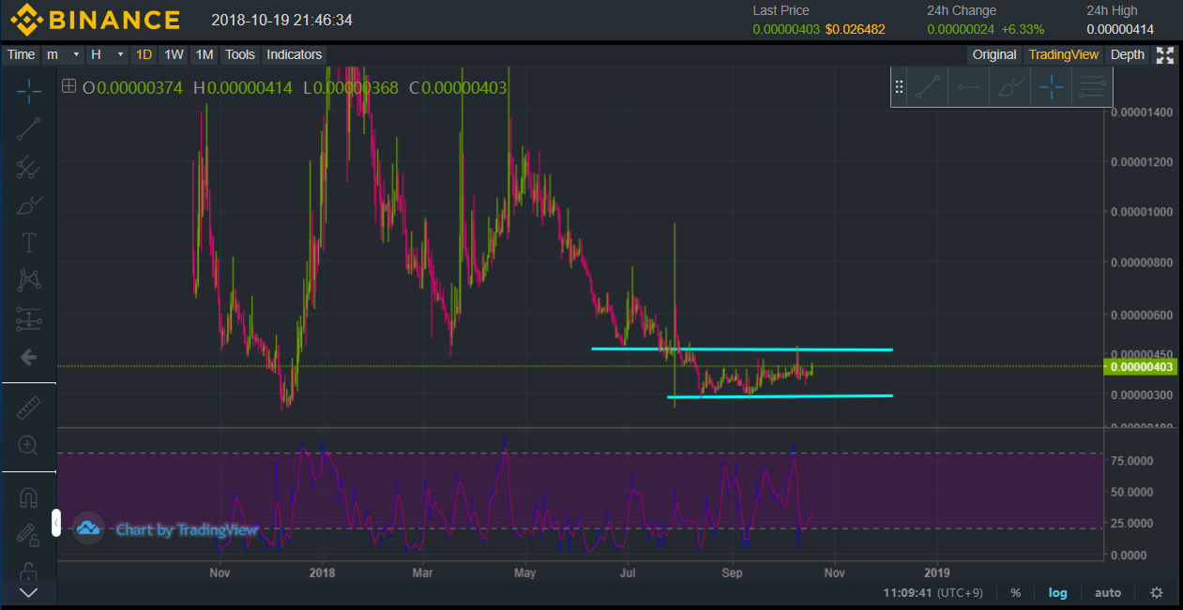This screenshot has height=610, width=1183.
Task: Switch to the Original chart view
Action: 994,54
